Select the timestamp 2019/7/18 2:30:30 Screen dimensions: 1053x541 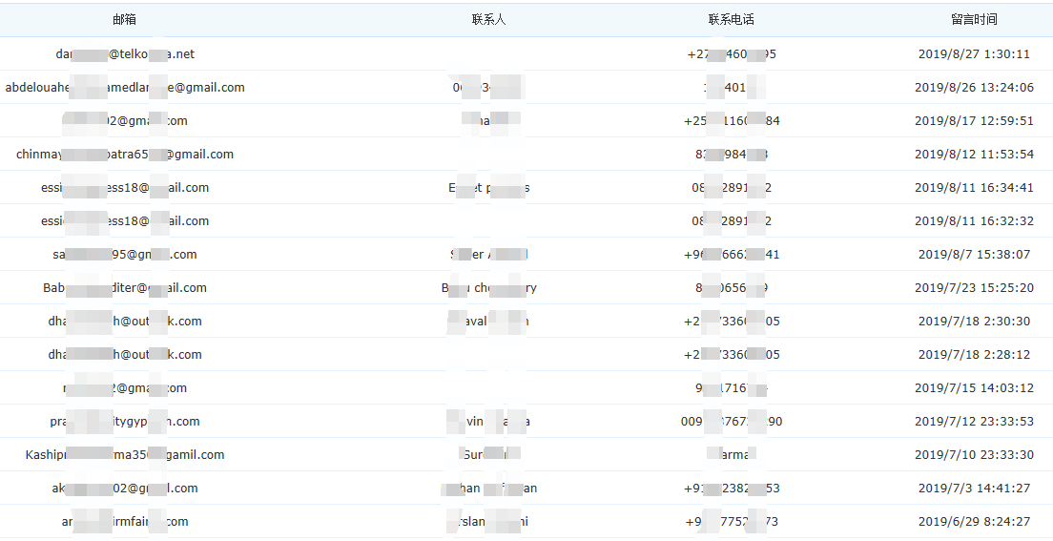point(974,322)
